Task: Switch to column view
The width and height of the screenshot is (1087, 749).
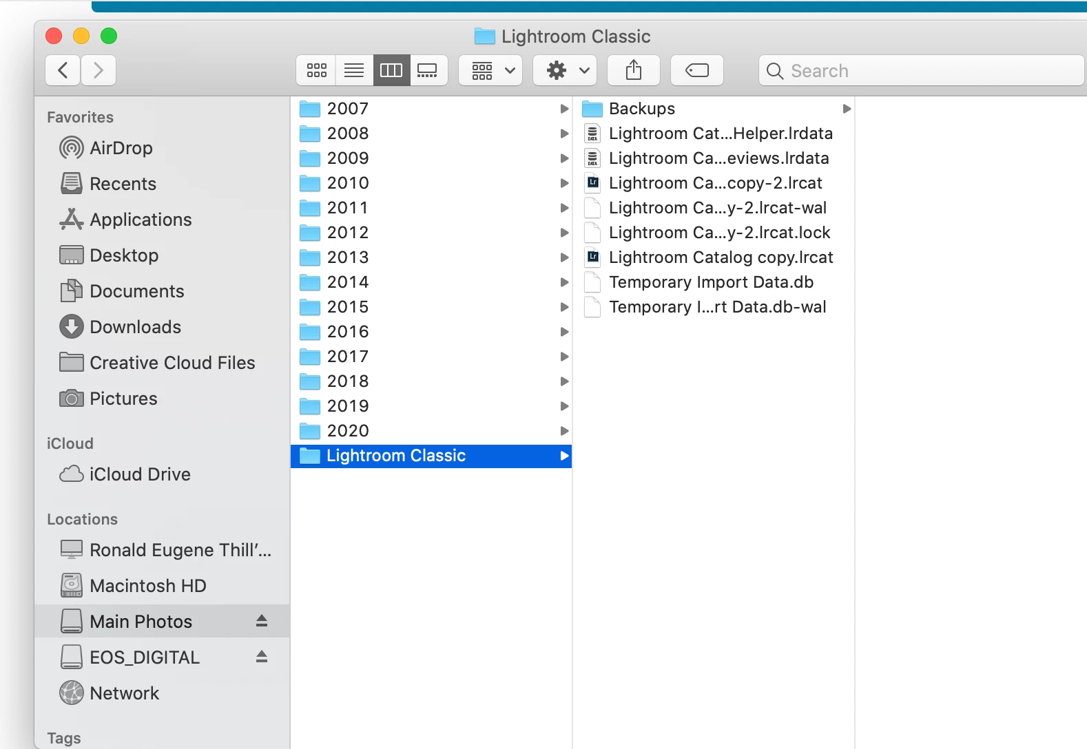Action: tap(391, 70)
